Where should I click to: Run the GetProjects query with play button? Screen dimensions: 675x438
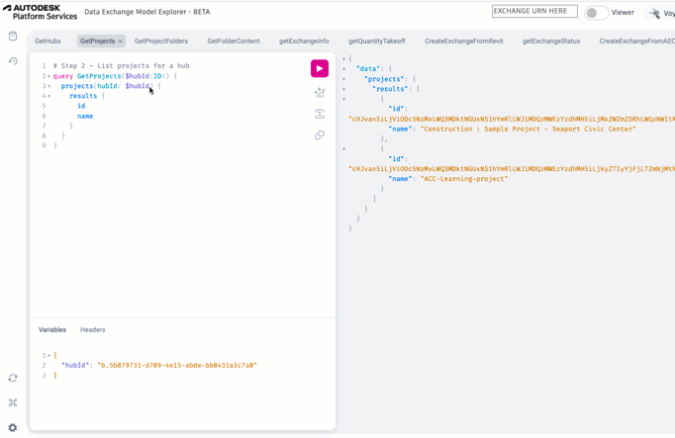320,69
